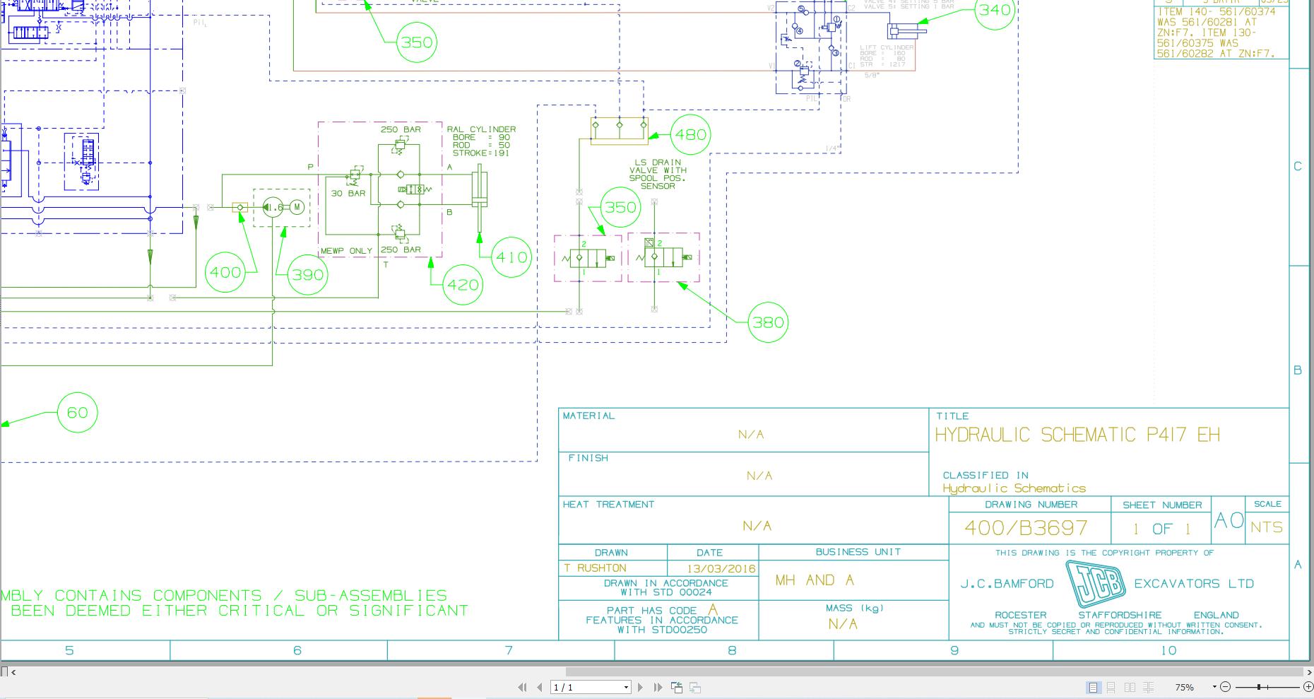Select continuous facing view mode
1314x699 pixels.
coord(1149,687)
